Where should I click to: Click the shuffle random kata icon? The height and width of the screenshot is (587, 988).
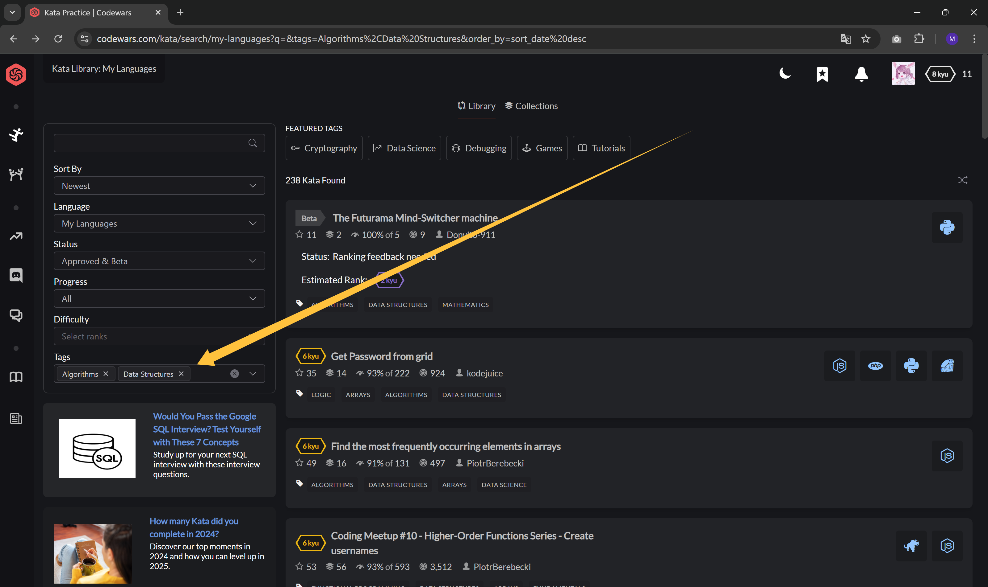(962, 180)
